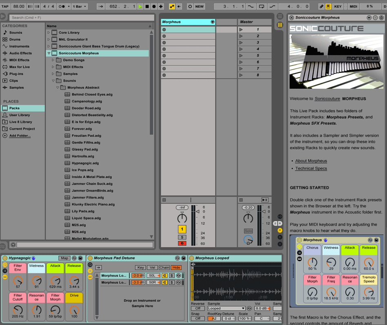The height and width of the screenshot is (325, 387).
Task: Click the help view back arrow
Action: click(x=369, y=18)
